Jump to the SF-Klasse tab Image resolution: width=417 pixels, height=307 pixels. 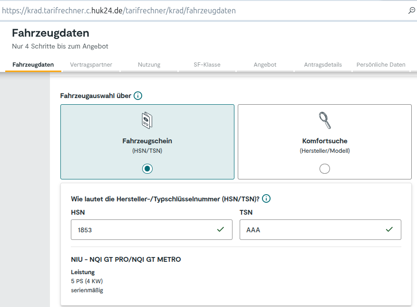point(207,65)
